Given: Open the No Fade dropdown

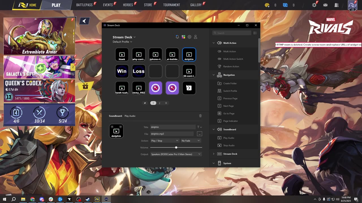Looking at the screenshot, I should point(191,141).
